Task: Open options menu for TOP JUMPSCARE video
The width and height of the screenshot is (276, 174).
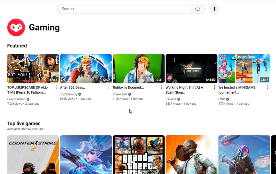Action: [56, 87]
